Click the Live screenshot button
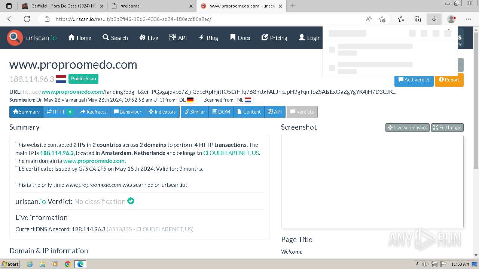Image resolution: width=479 pixels, height=269 pixels. [408, 127]
